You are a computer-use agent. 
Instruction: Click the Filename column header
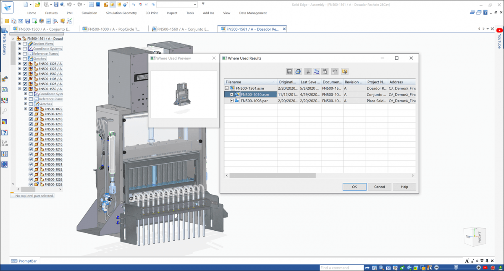[250, 82]
